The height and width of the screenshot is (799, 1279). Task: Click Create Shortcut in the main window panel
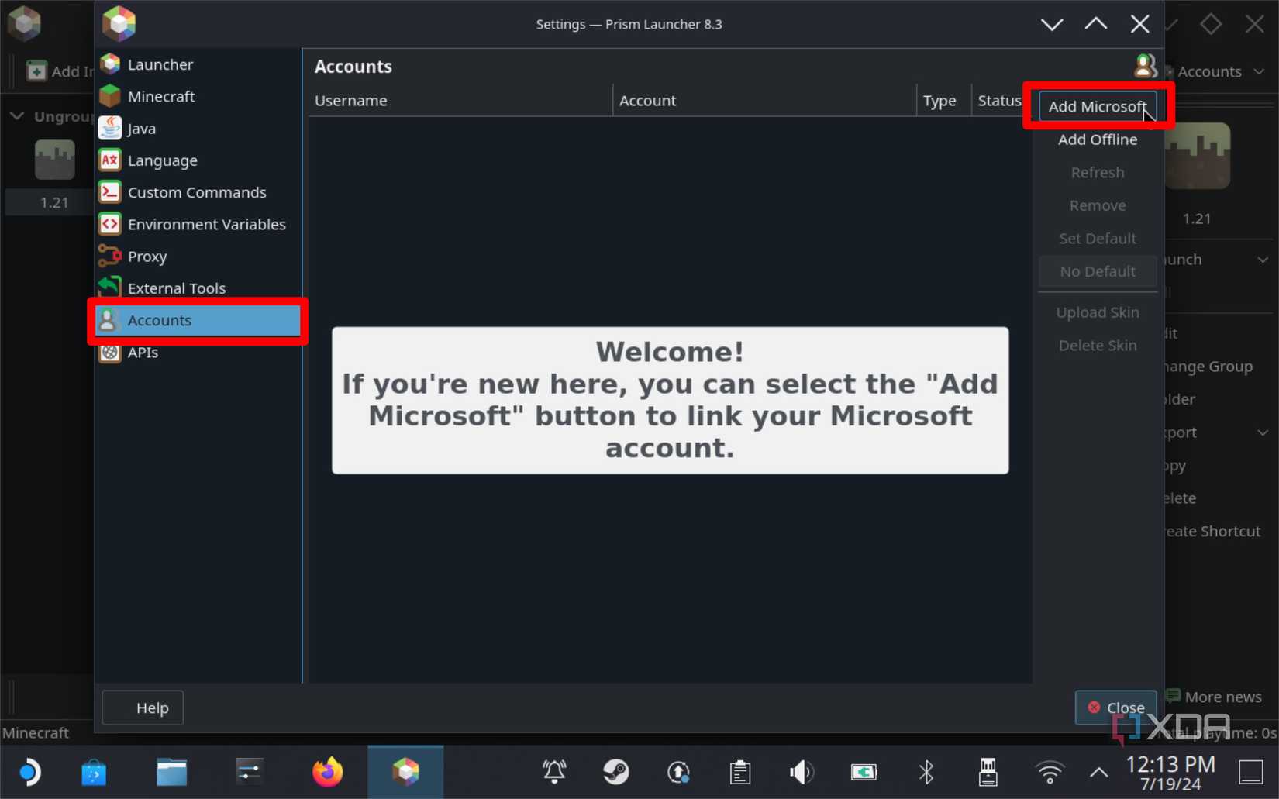coord(1212,532)
